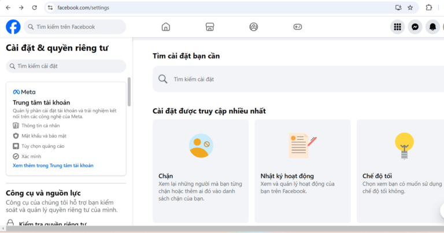Screen dimensions: 444x233
Task: Open Facebook Home tab
Action: pyautogui.click(x=166, y=27)
